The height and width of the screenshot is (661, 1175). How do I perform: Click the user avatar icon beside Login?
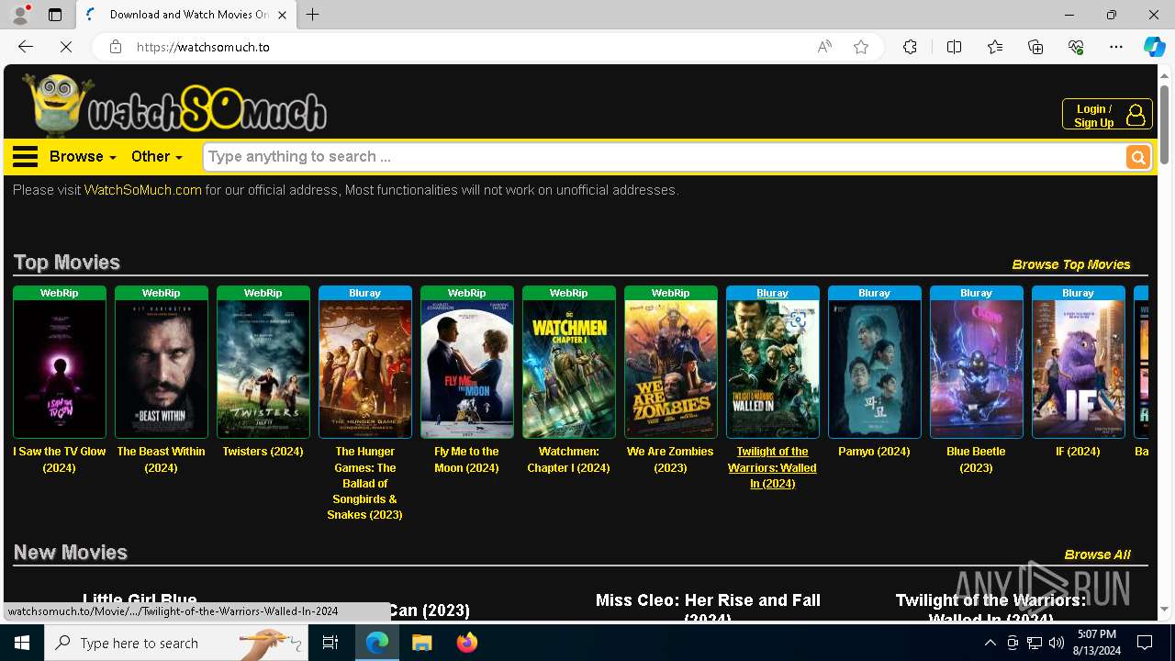pos(1136,115)
